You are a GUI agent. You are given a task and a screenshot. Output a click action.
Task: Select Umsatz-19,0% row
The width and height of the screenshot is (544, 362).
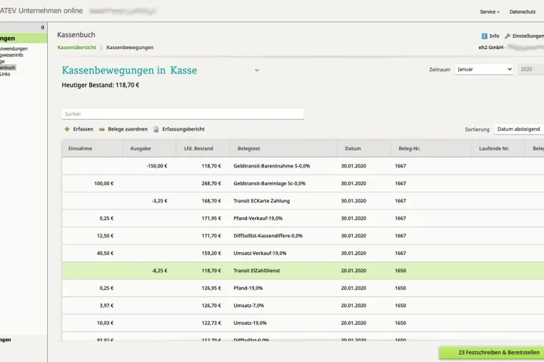click(x=303, y=323)
